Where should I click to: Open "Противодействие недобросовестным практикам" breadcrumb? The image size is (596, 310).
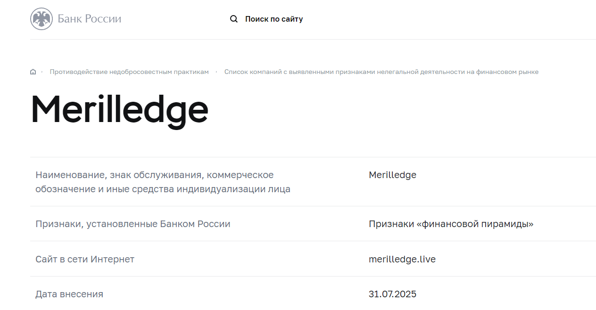pyautogui.click(x=129, y=72)
